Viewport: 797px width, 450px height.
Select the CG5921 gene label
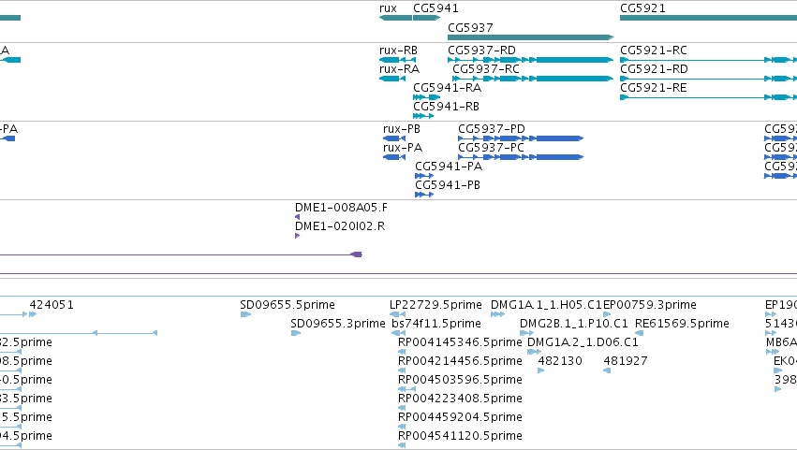642,8
